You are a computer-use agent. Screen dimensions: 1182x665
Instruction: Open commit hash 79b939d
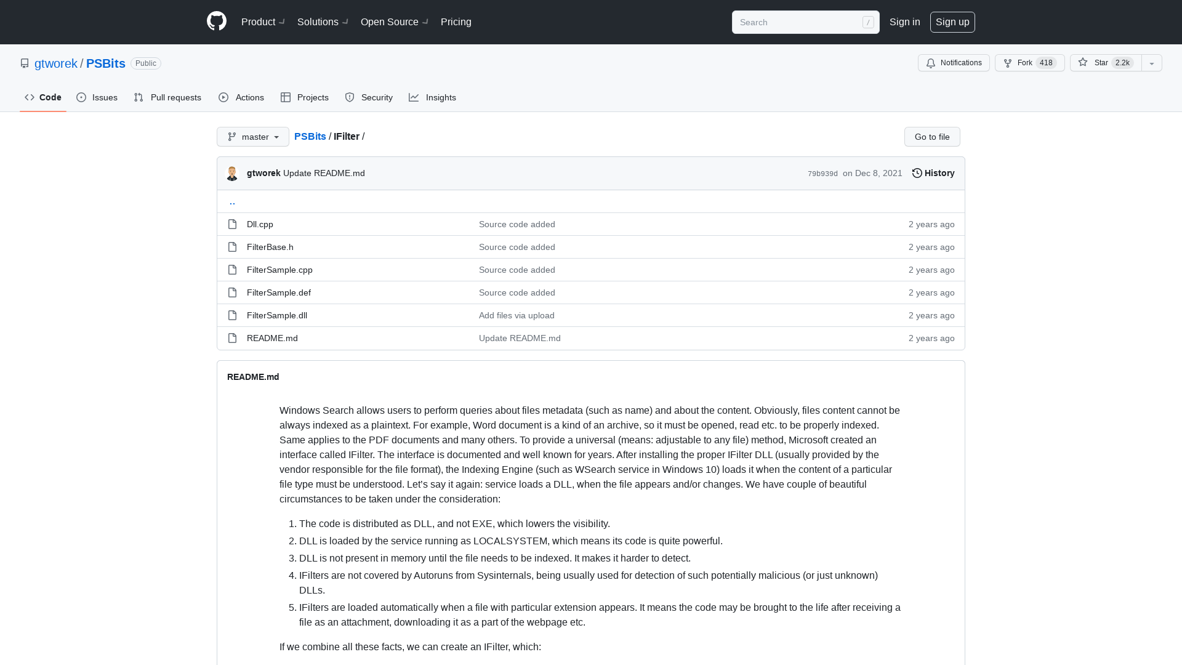click(822, 174)
